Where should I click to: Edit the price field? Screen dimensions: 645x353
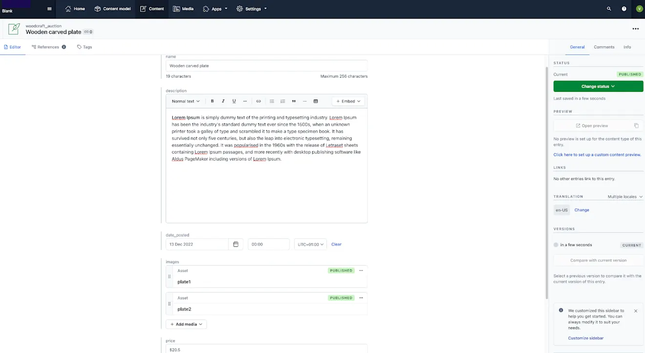point(266,349)
